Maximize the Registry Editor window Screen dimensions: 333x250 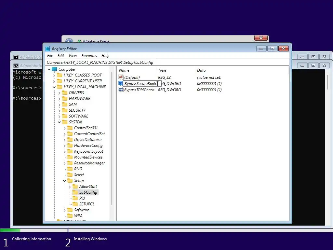(272, 49)
